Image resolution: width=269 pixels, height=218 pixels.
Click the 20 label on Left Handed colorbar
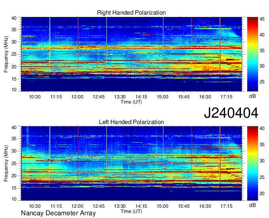click(x=262, y=194)
